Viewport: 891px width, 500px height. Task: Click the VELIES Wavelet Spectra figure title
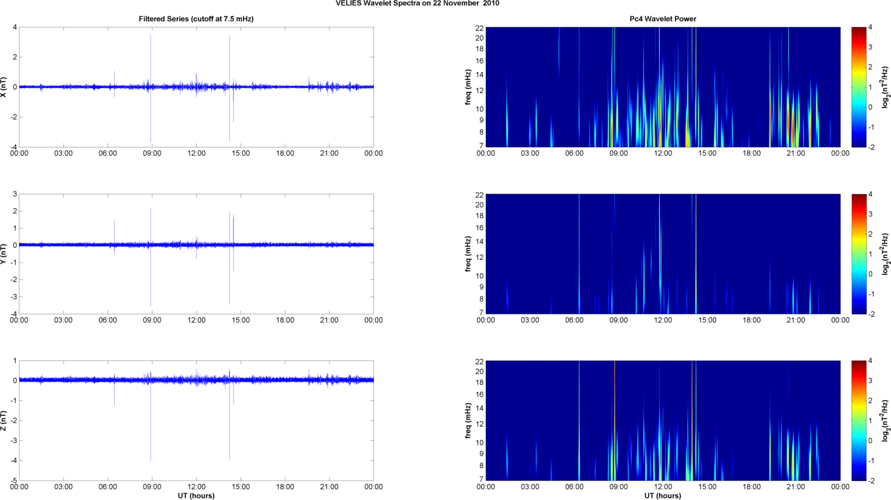pos(417,4)
